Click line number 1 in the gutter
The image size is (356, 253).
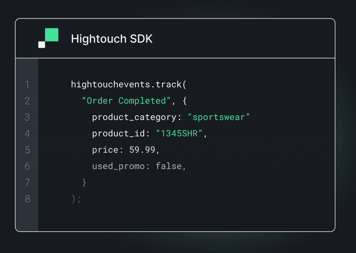pyautogui.click(x=27, y=84)
